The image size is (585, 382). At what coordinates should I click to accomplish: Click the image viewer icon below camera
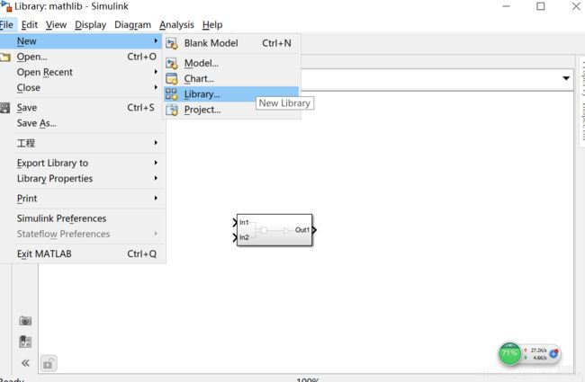click(25, 342)
